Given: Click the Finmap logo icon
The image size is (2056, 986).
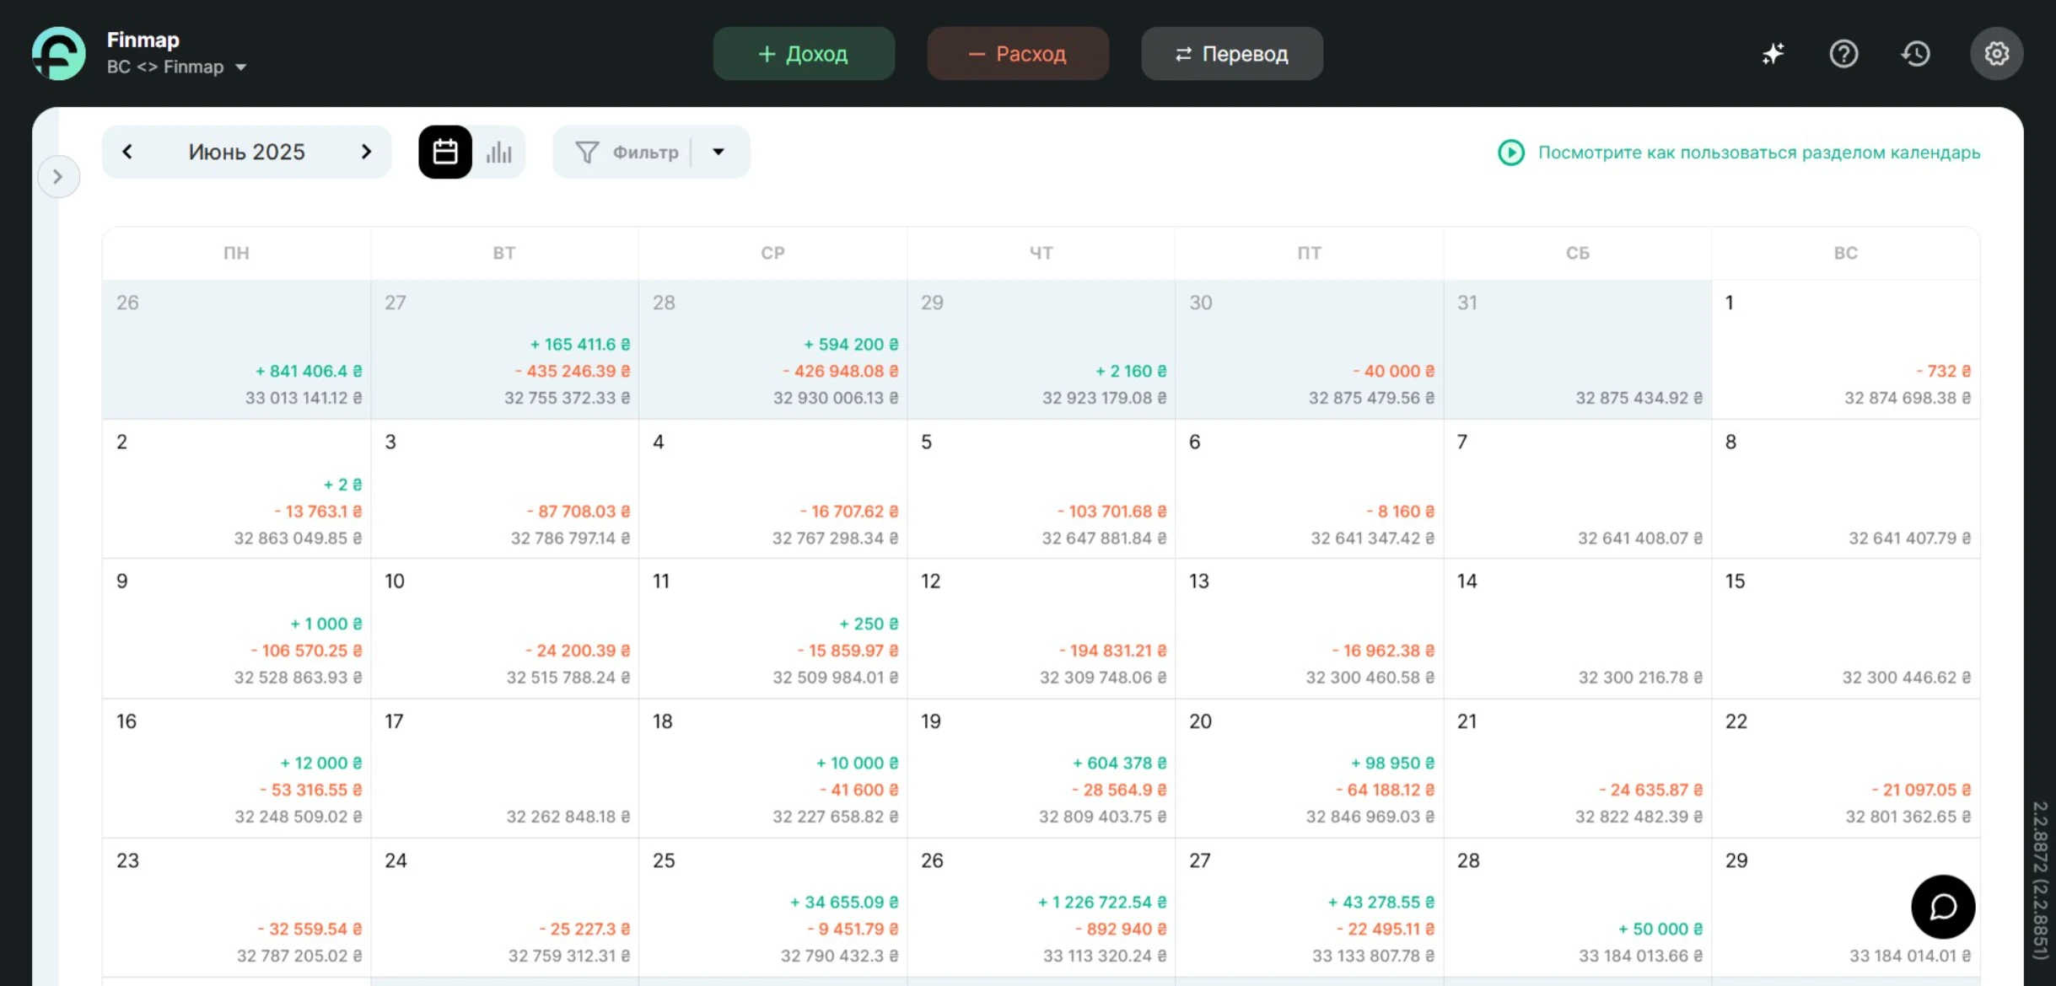Looking at the screenshot, I should point(58,53).
